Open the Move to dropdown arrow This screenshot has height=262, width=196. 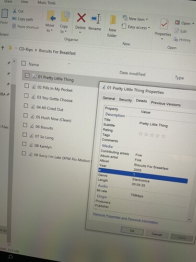52,31
